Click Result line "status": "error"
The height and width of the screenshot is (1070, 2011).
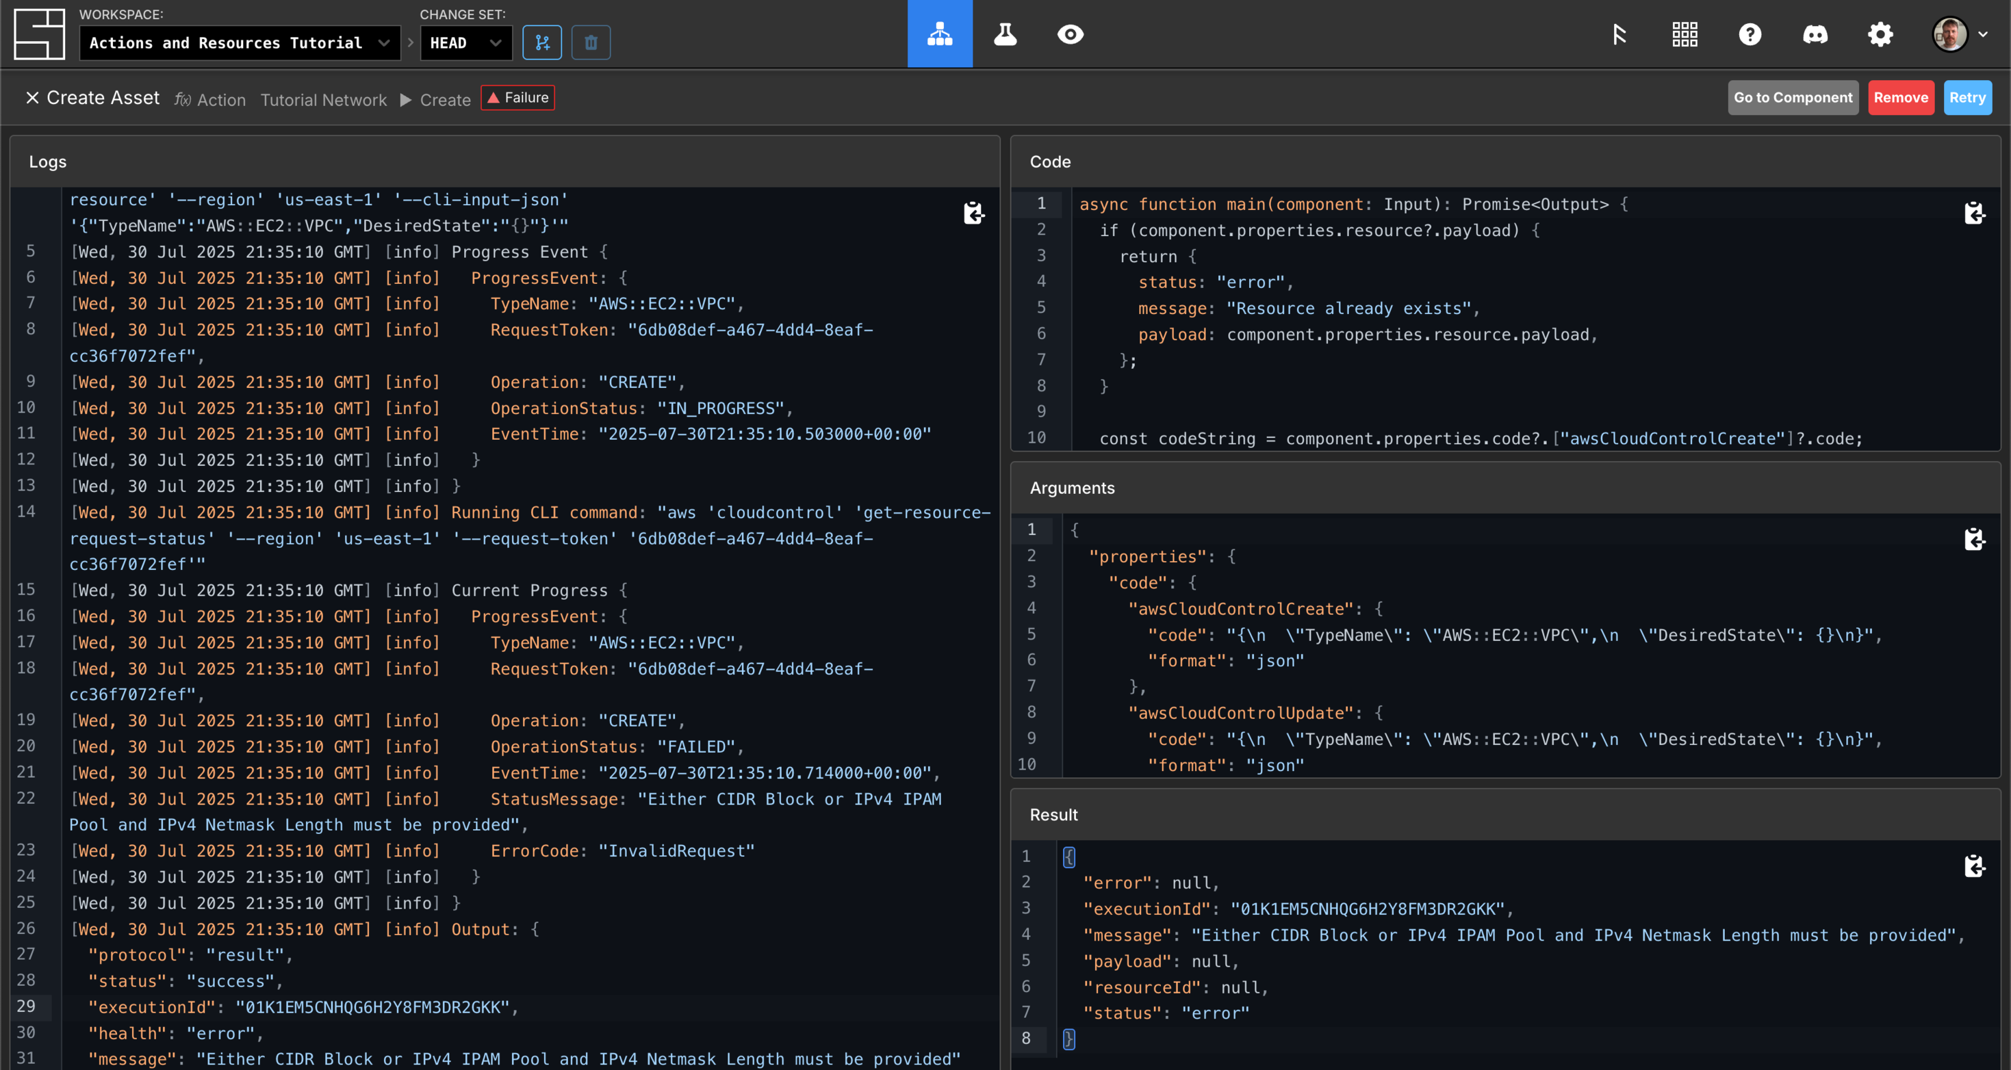click(1166, 1013)
